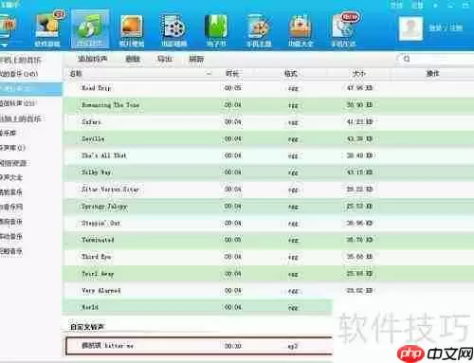Viewport: 474px width, 363px height.
Task: Open the green 电子书 e-book icon
Action: [216, 30]
